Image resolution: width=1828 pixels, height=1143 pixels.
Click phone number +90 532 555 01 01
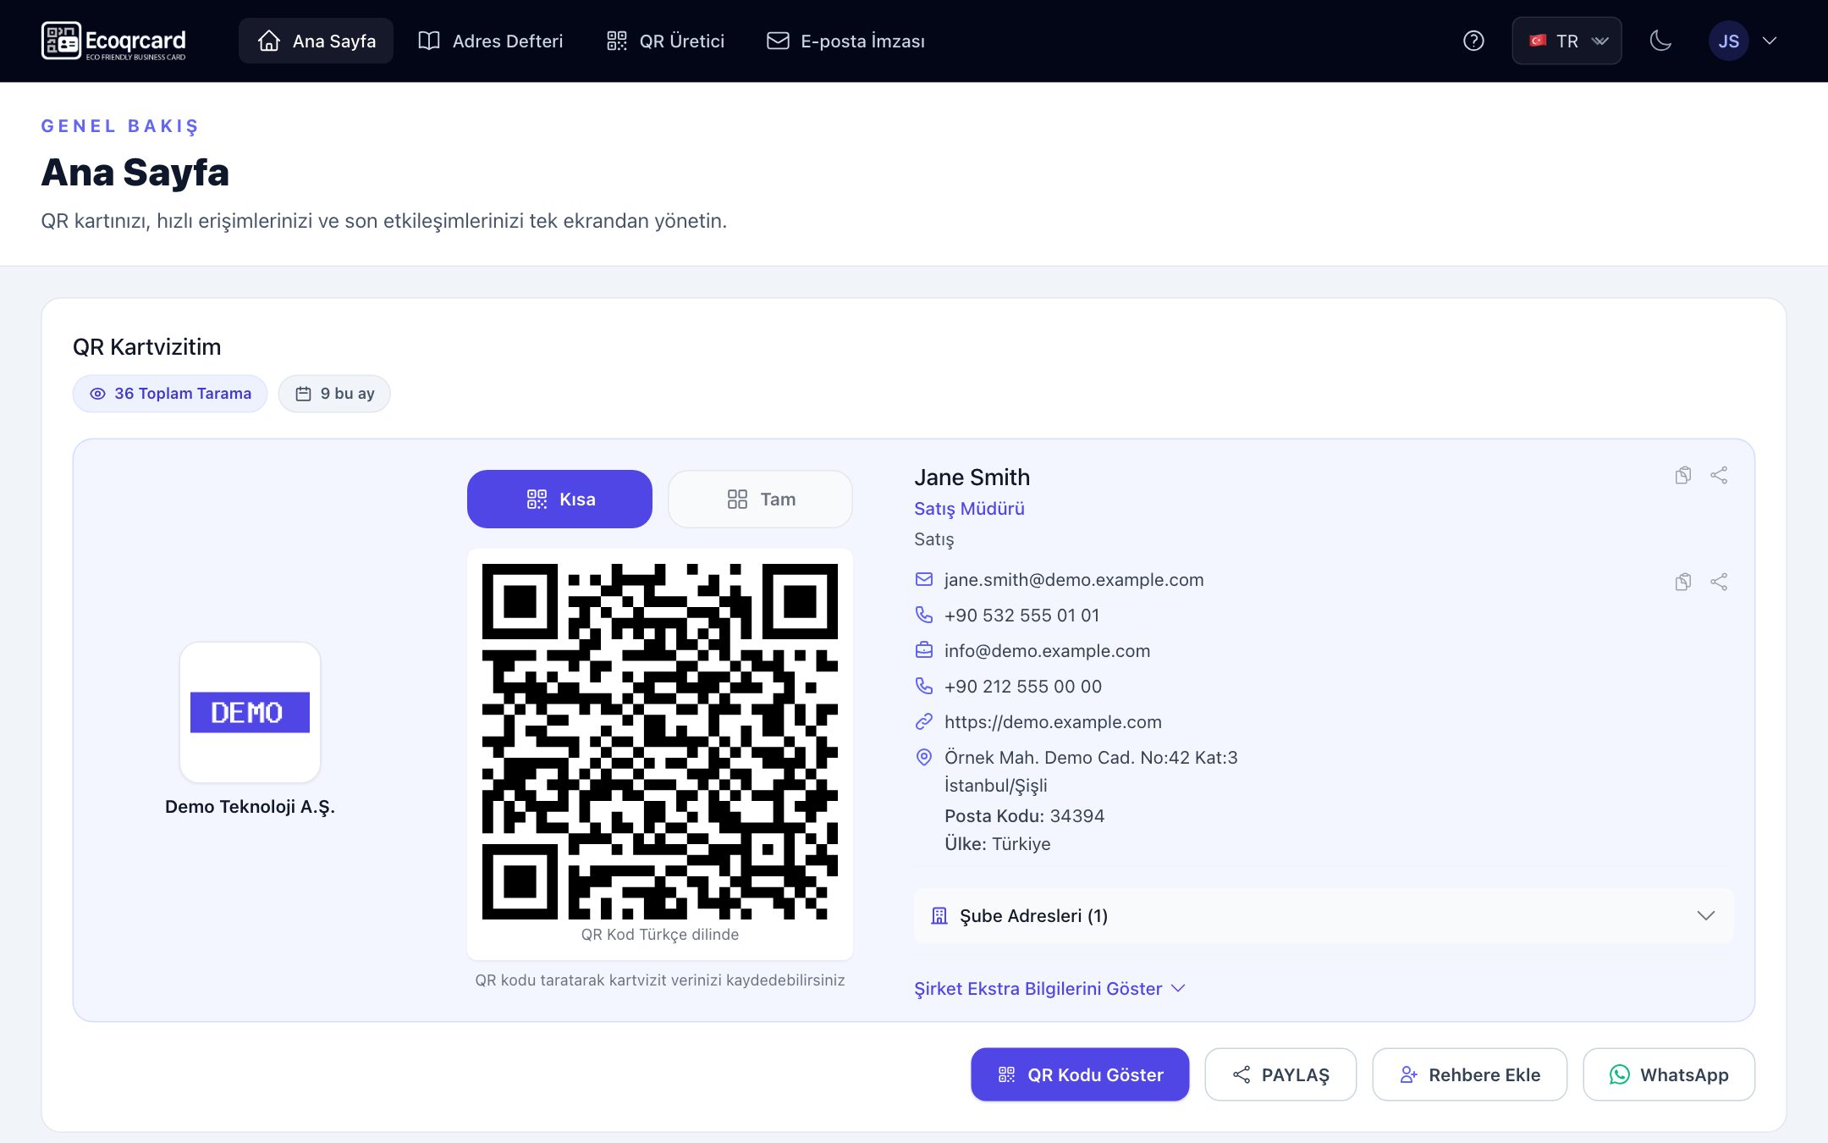1021,616
